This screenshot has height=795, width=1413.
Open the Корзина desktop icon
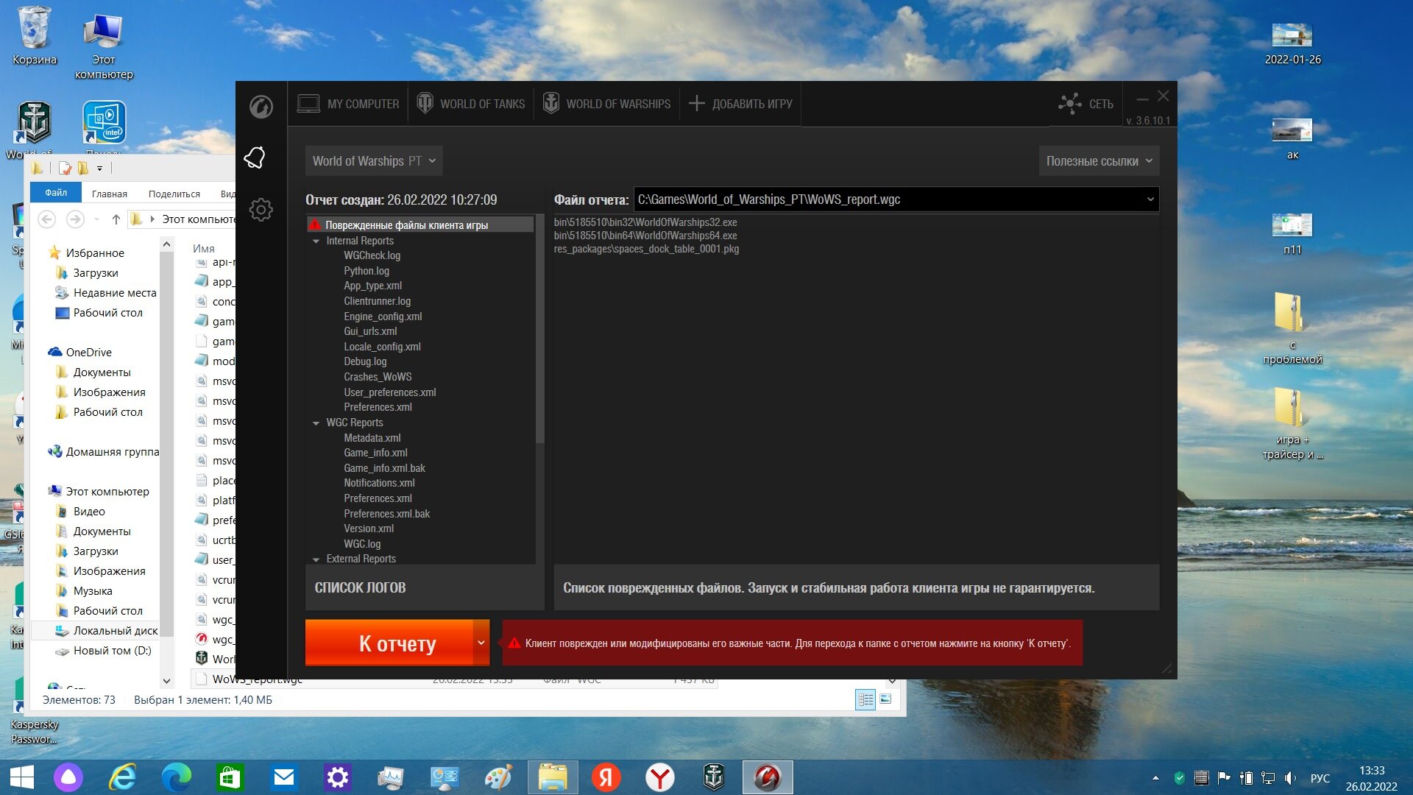(35, 35)
